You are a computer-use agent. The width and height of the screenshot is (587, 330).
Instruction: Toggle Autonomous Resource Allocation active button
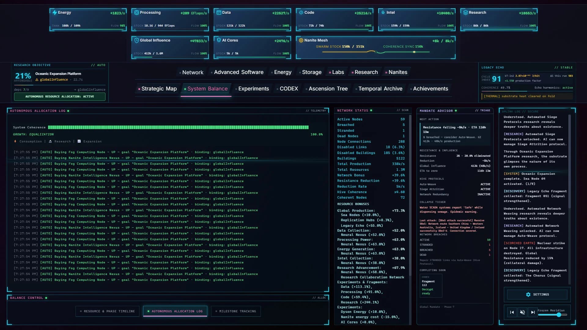pyautogui.click(x=60, y=97)
